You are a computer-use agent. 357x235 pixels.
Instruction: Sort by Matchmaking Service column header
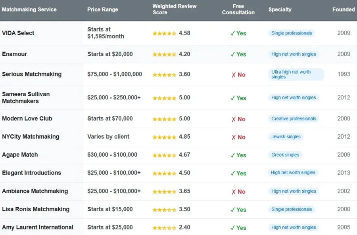(29, 10)
